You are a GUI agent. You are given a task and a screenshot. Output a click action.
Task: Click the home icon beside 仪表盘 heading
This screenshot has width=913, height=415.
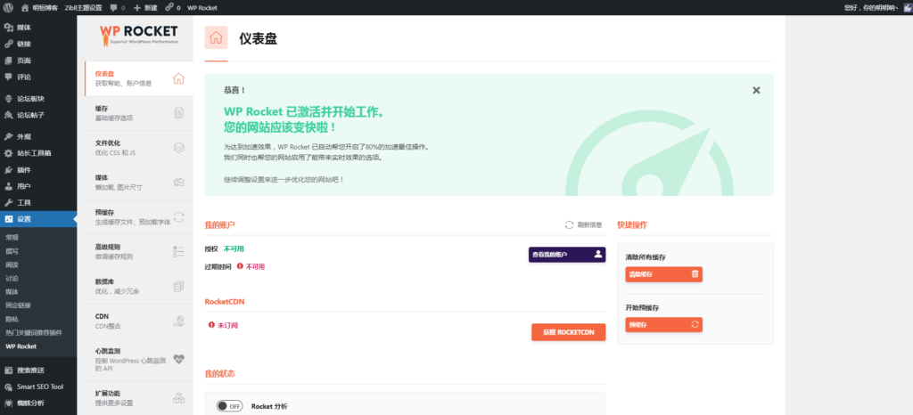coord(216,37)
